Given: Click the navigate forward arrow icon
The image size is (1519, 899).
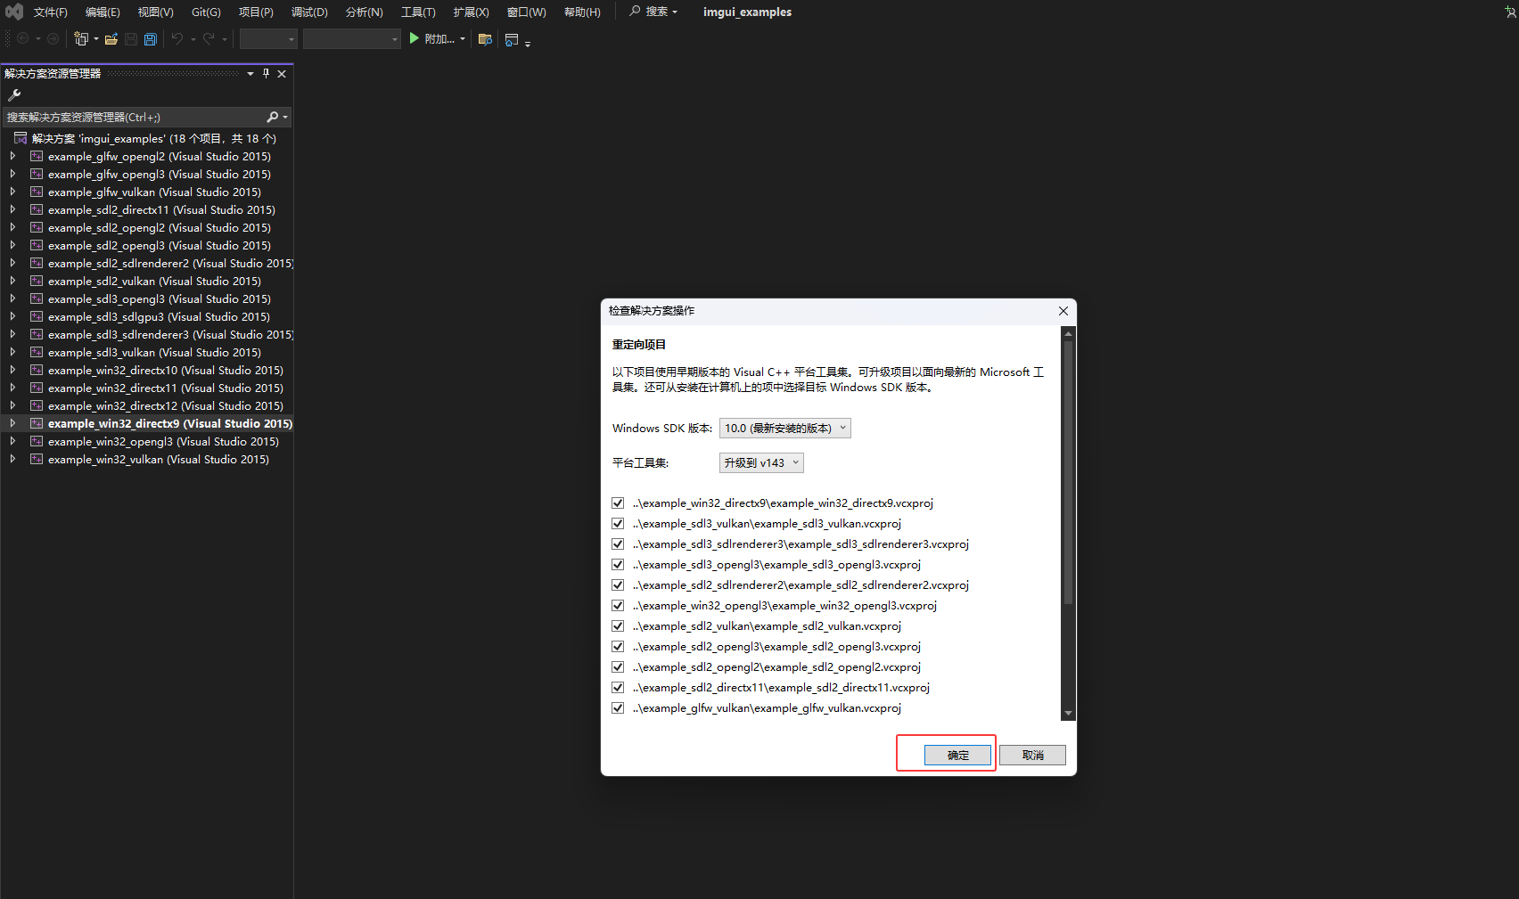Looking at the screenshot, I should click(53, 39).
